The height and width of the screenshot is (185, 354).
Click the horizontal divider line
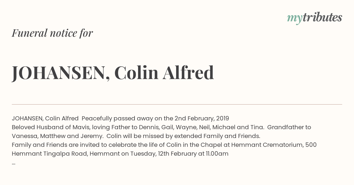click(x=177, y=104)
